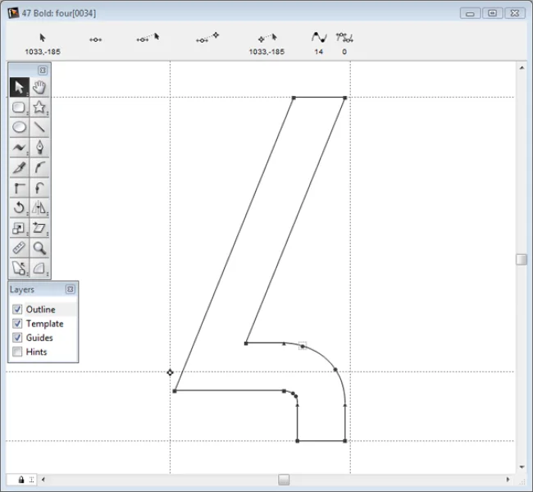
Task: Choose the Magnifier zoom tool
Action: (39, 248)
